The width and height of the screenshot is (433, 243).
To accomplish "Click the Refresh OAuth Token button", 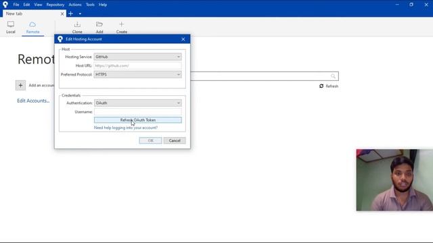I will pos(138,120).
